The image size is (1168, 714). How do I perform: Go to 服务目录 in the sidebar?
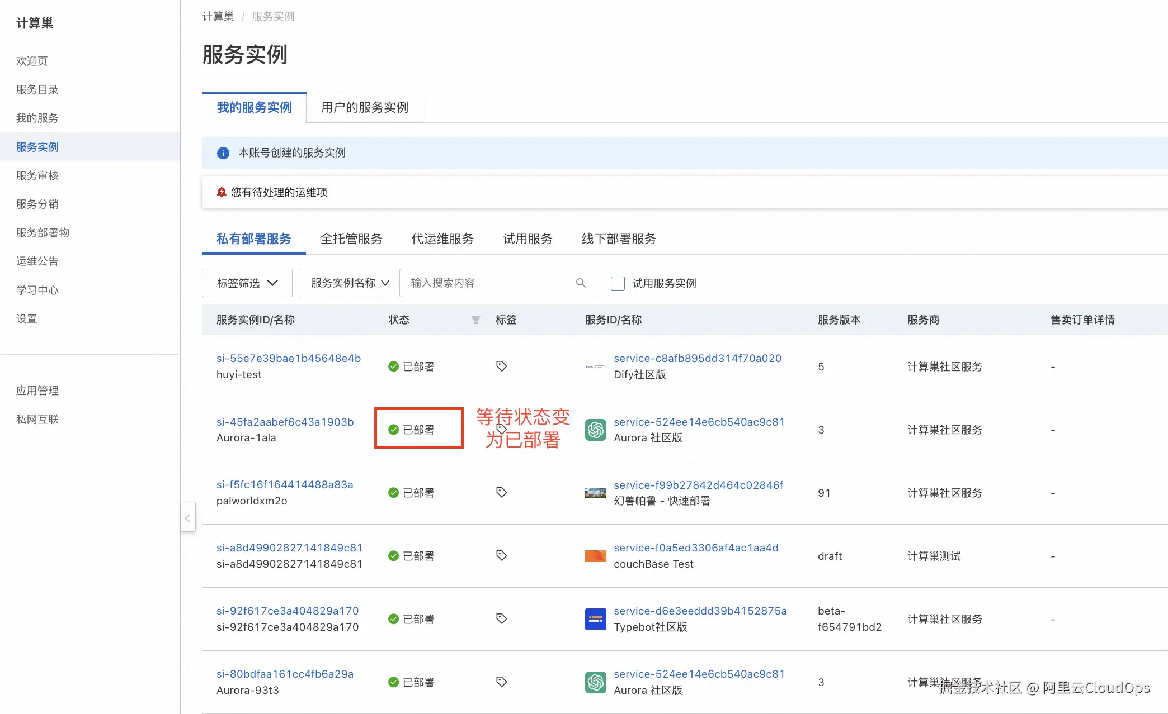(37, 89)
